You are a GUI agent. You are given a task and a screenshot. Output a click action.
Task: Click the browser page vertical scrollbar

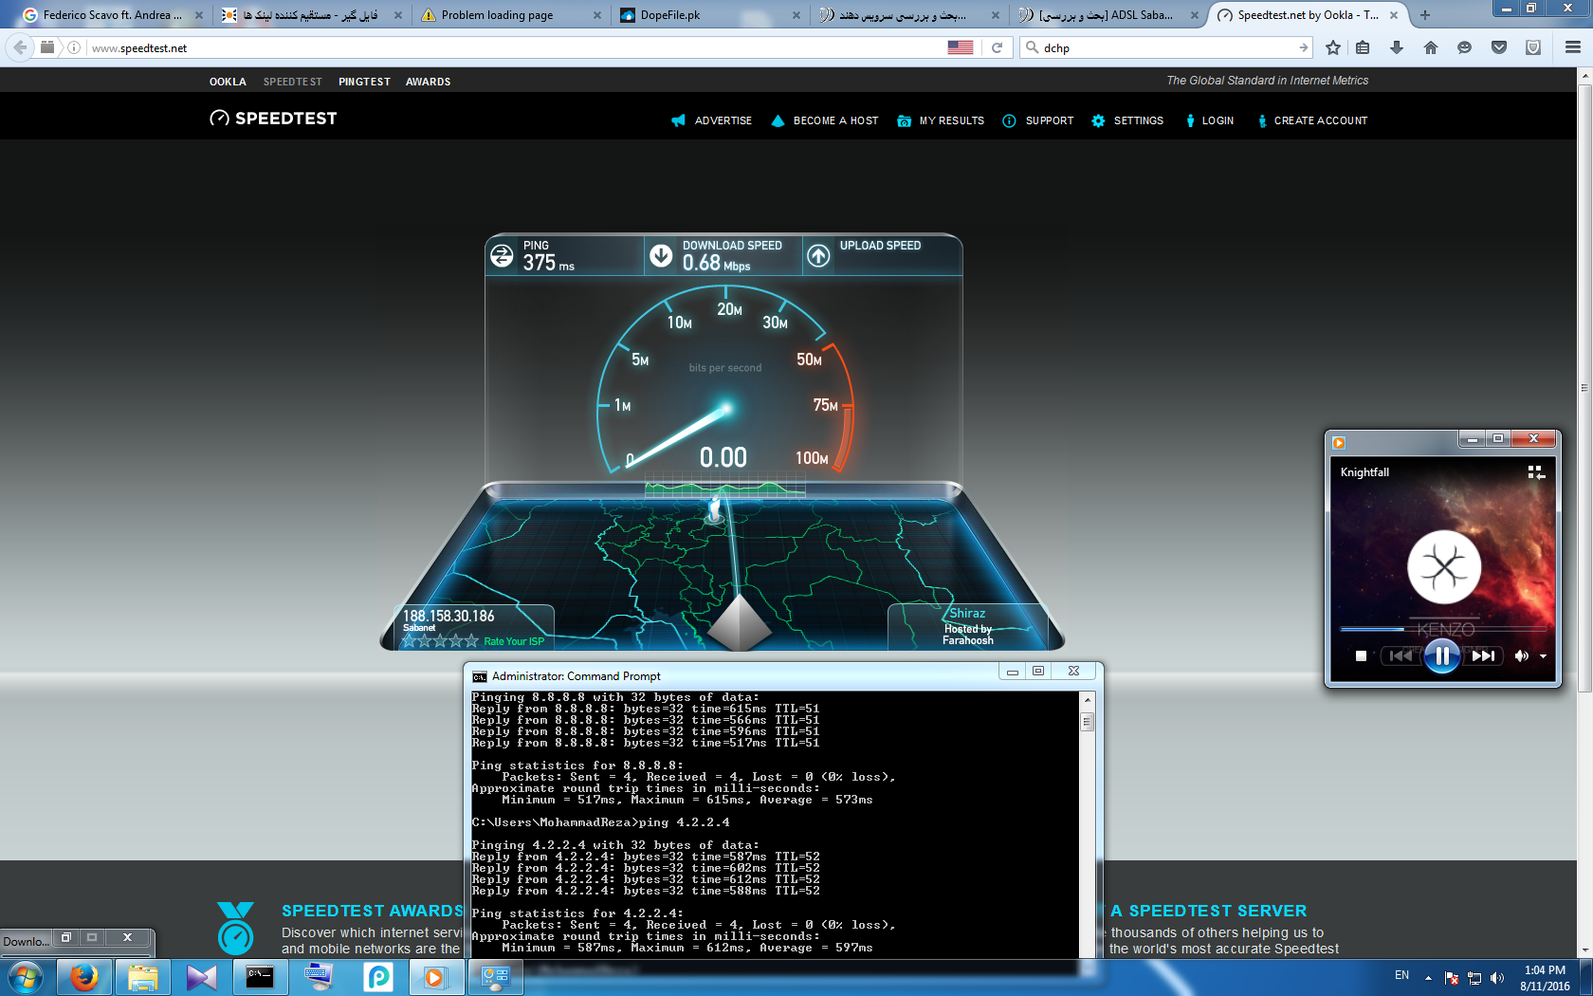(1584, 387)
